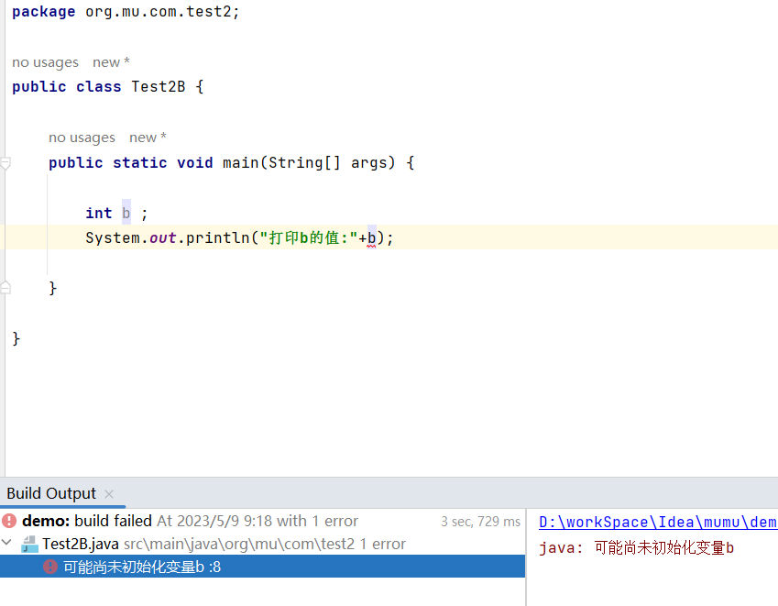
Task: Click the java error message in output console
Action: [x=637, y=548]
